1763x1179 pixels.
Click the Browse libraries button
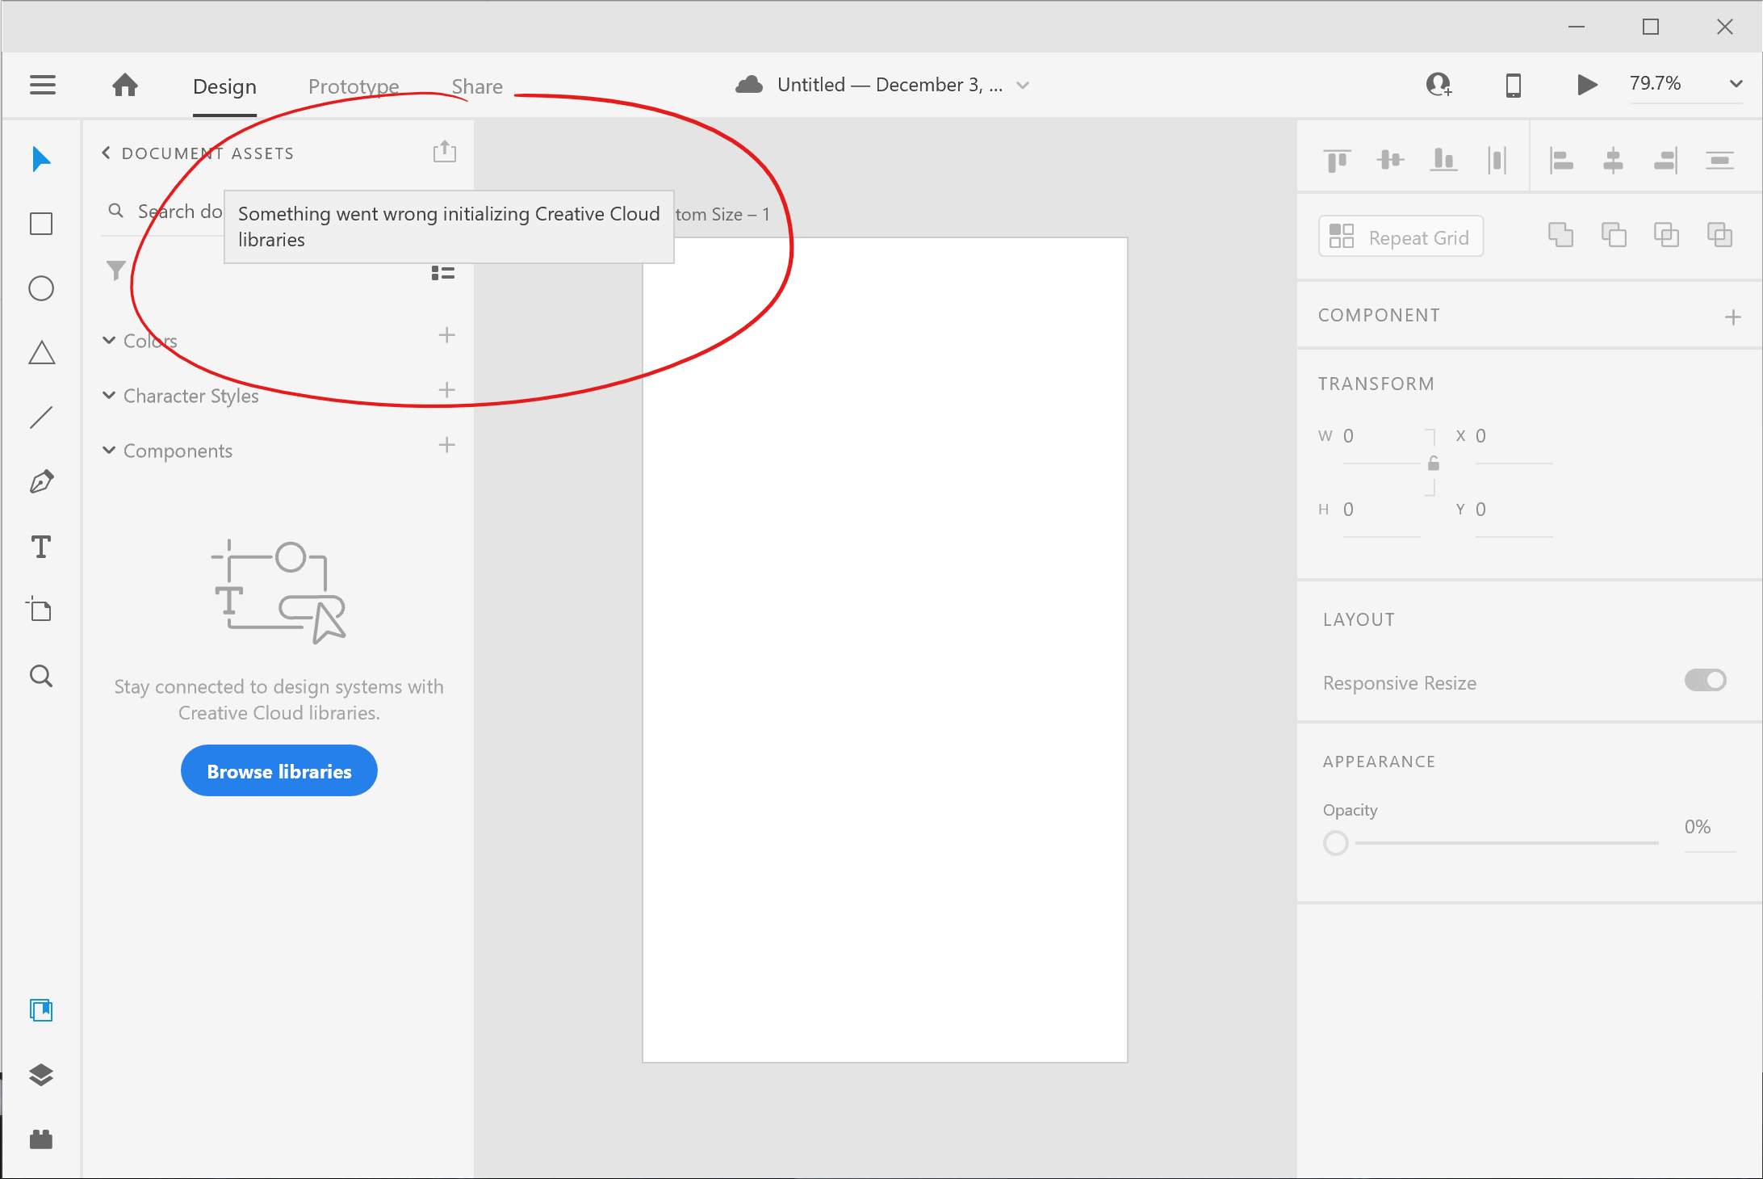coord(278,770)
